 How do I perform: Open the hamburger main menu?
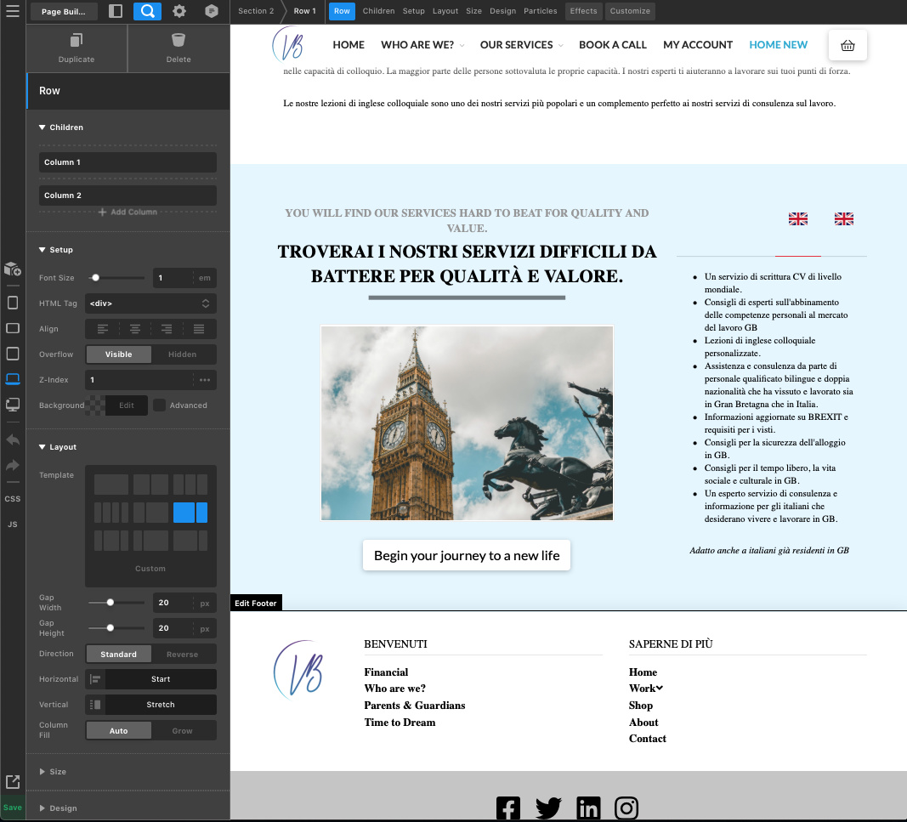pyautogui.click(x=13, y=11)
